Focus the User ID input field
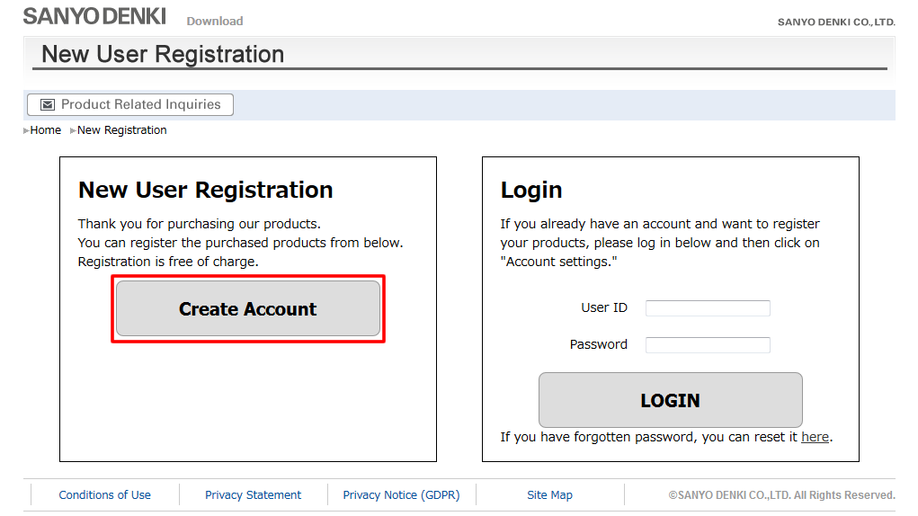 (708, 307)
